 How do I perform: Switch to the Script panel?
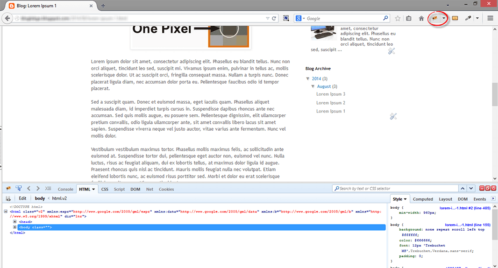coord(119,189)
